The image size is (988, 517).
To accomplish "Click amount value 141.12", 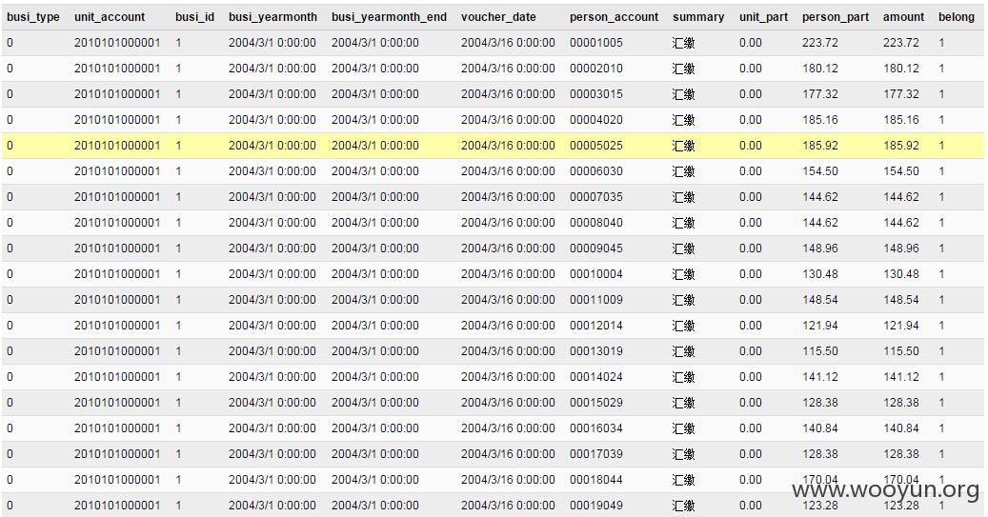I will [x=901, y=377].
